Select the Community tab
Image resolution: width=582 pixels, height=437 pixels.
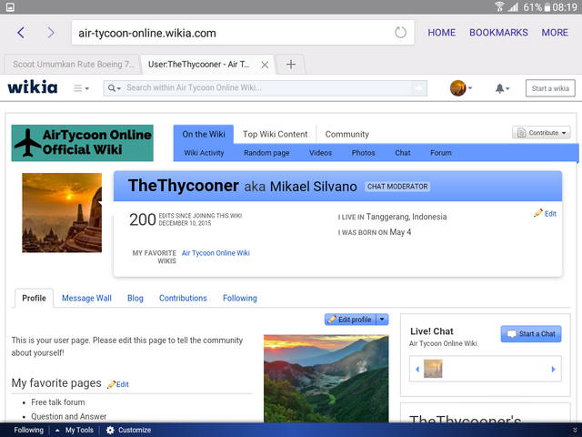coord(347,134)
